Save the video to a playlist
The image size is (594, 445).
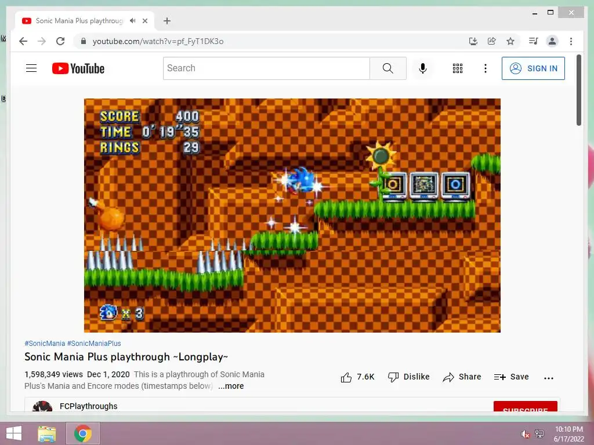pyautogui.click(x=511, y=377)
